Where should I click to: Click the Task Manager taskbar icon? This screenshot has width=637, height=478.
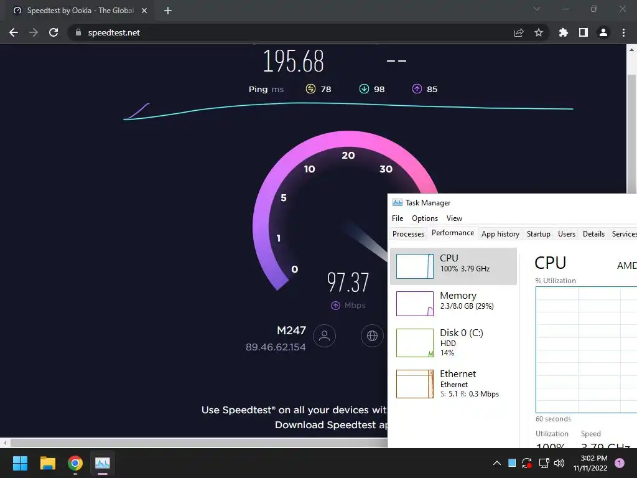(103, 463)
